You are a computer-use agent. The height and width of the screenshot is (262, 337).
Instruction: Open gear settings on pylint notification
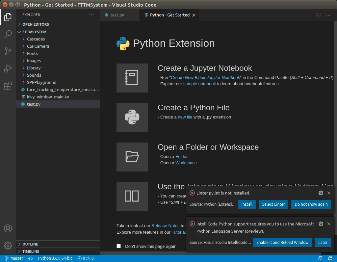[321, 193]
